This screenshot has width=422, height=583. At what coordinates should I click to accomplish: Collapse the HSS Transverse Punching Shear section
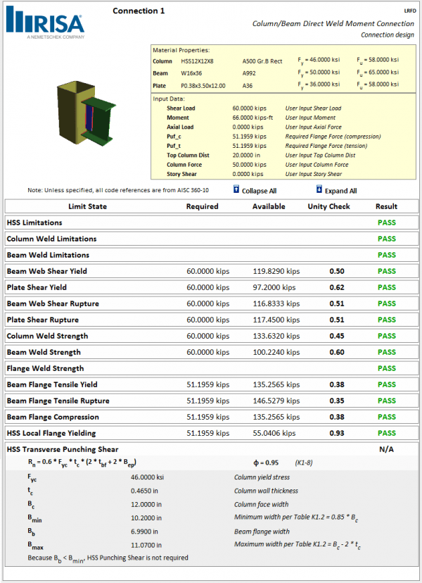pos(63,449)
